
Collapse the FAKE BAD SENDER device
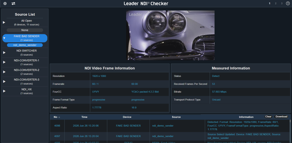[4, 38]
